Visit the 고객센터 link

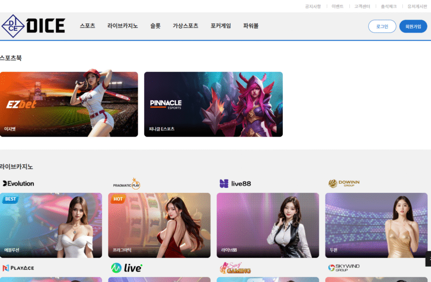[x=362, y=6]
